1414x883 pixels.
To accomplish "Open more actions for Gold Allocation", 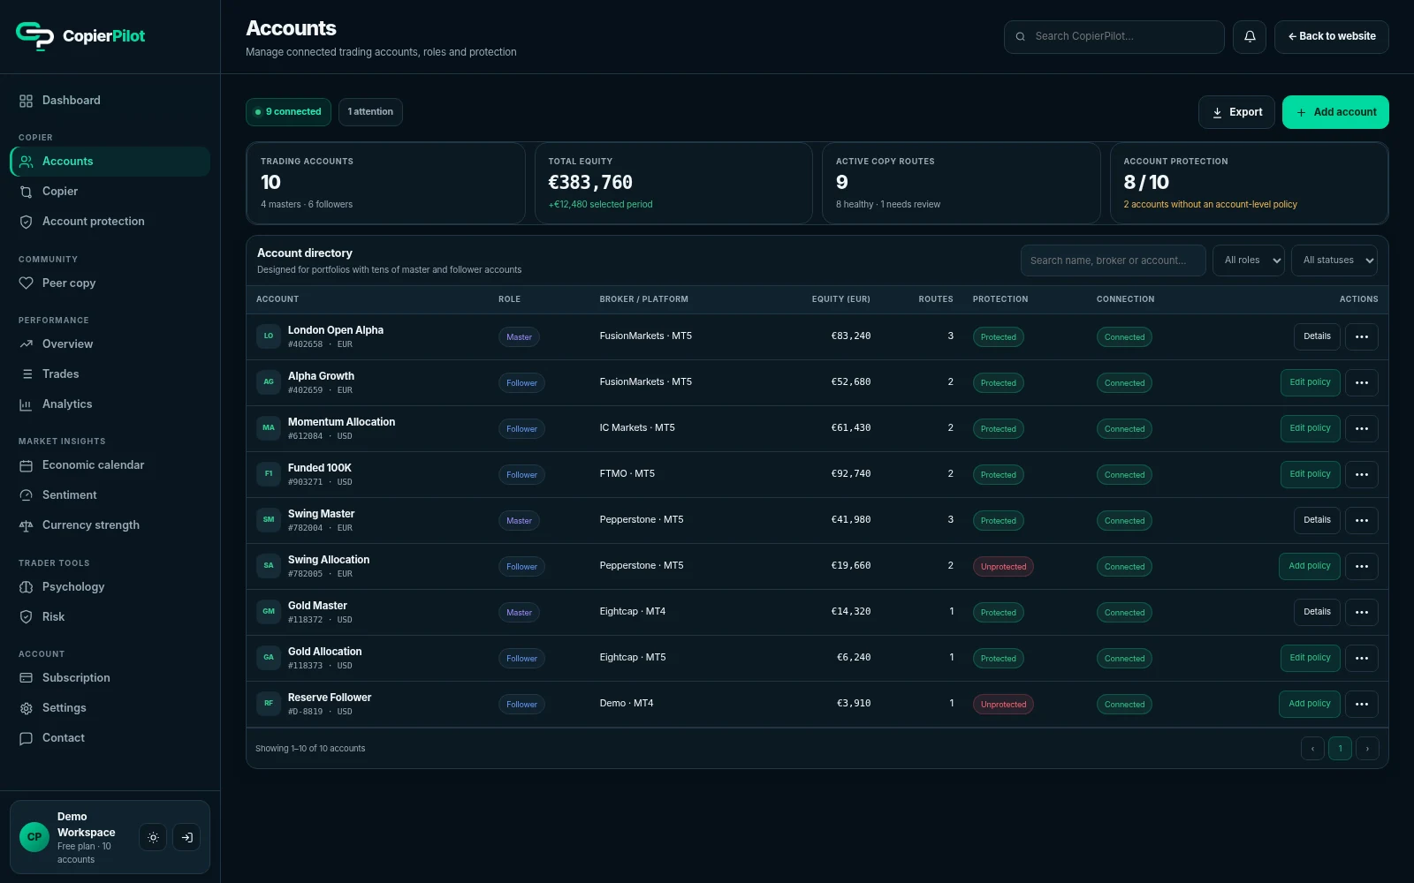I will pos(1362,658).
